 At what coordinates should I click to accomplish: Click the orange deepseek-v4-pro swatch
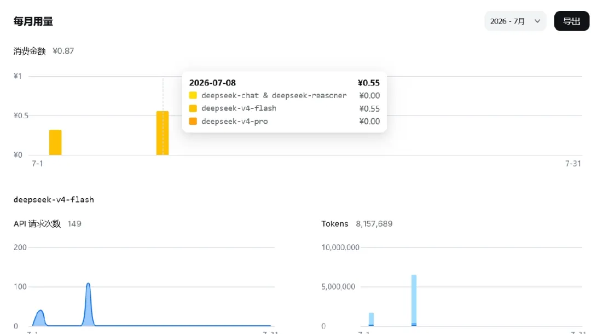point(193,122)
